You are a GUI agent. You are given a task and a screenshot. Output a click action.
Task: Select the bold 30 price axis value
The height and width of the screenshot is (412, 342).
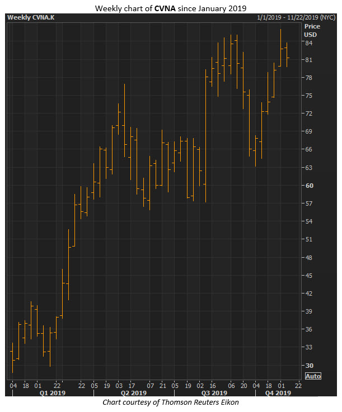(x=309, y=366)
